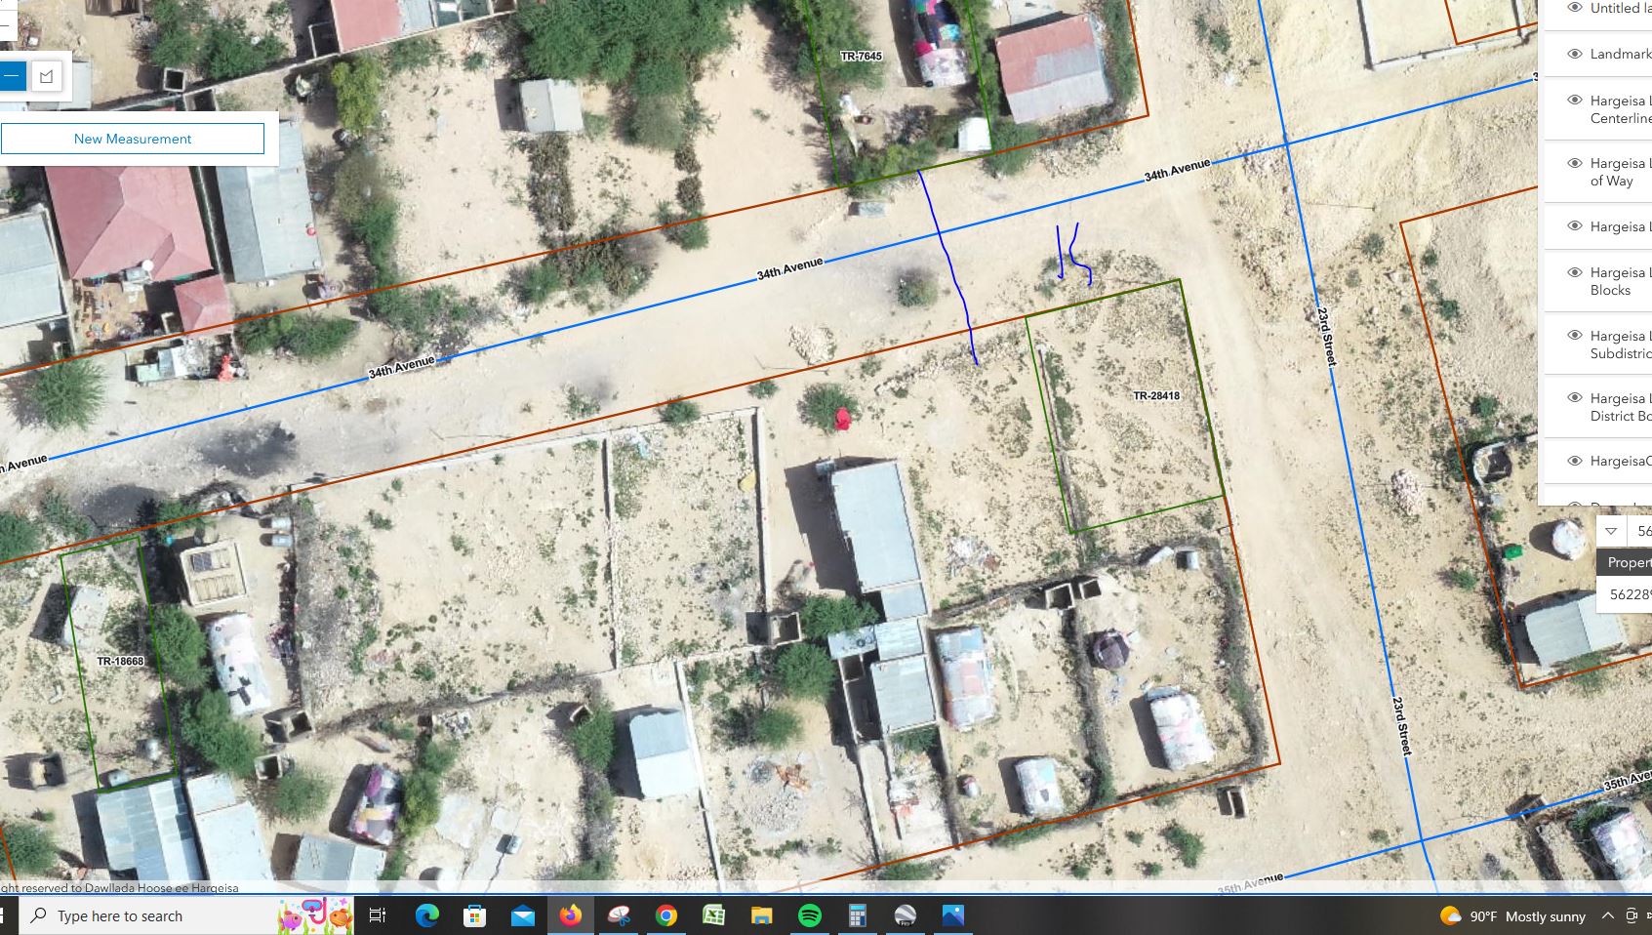Viewport: 1652px width, 935px height.
Task: Toggle visibility of Hargeisa Subdistrict layer
Action: point(1574,336)
